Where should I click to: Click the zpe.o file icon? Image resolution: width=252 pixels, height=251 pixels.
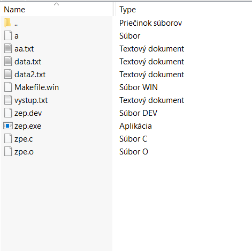[8, 151]
